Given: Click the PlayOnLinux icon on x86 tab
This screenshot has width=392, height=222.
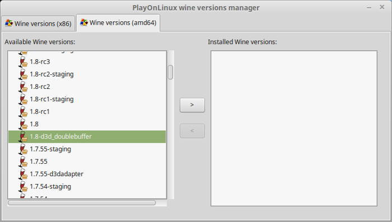Looking at the screenshot, I should (9, 23).
